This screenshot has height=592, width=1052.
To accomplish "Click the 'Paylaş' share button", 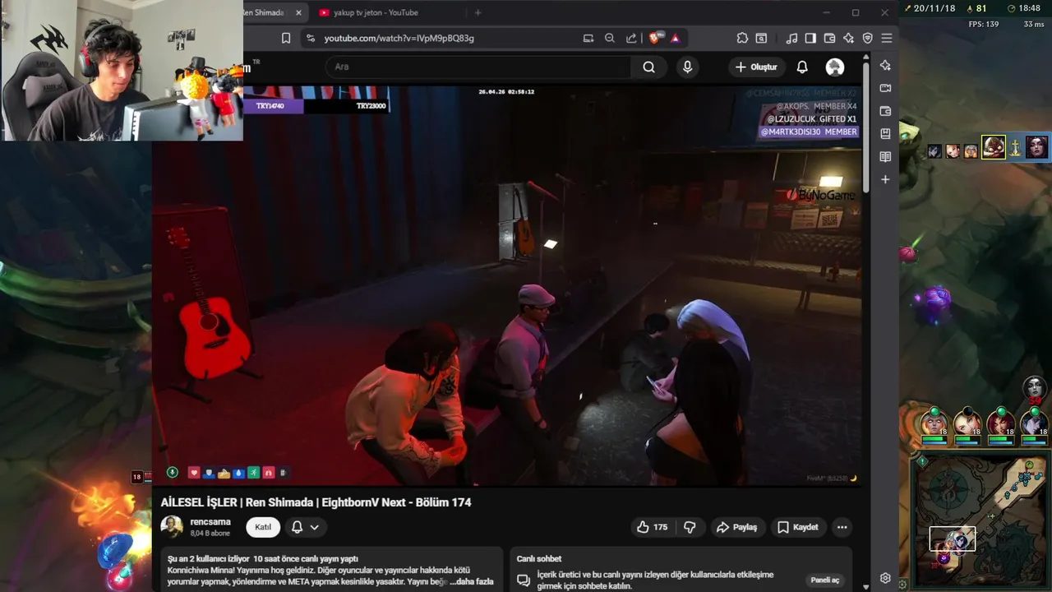I will [x=736, y=527].
